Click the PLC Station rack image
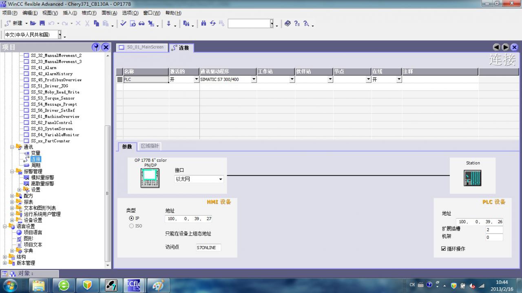The image size is (522, 293). coord(473,178)
